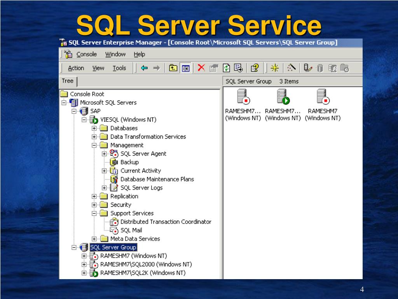The width and height of the screenshot is (398, 299).
Task: Click the Export List toolbar icon
Action: click(238, 68)
